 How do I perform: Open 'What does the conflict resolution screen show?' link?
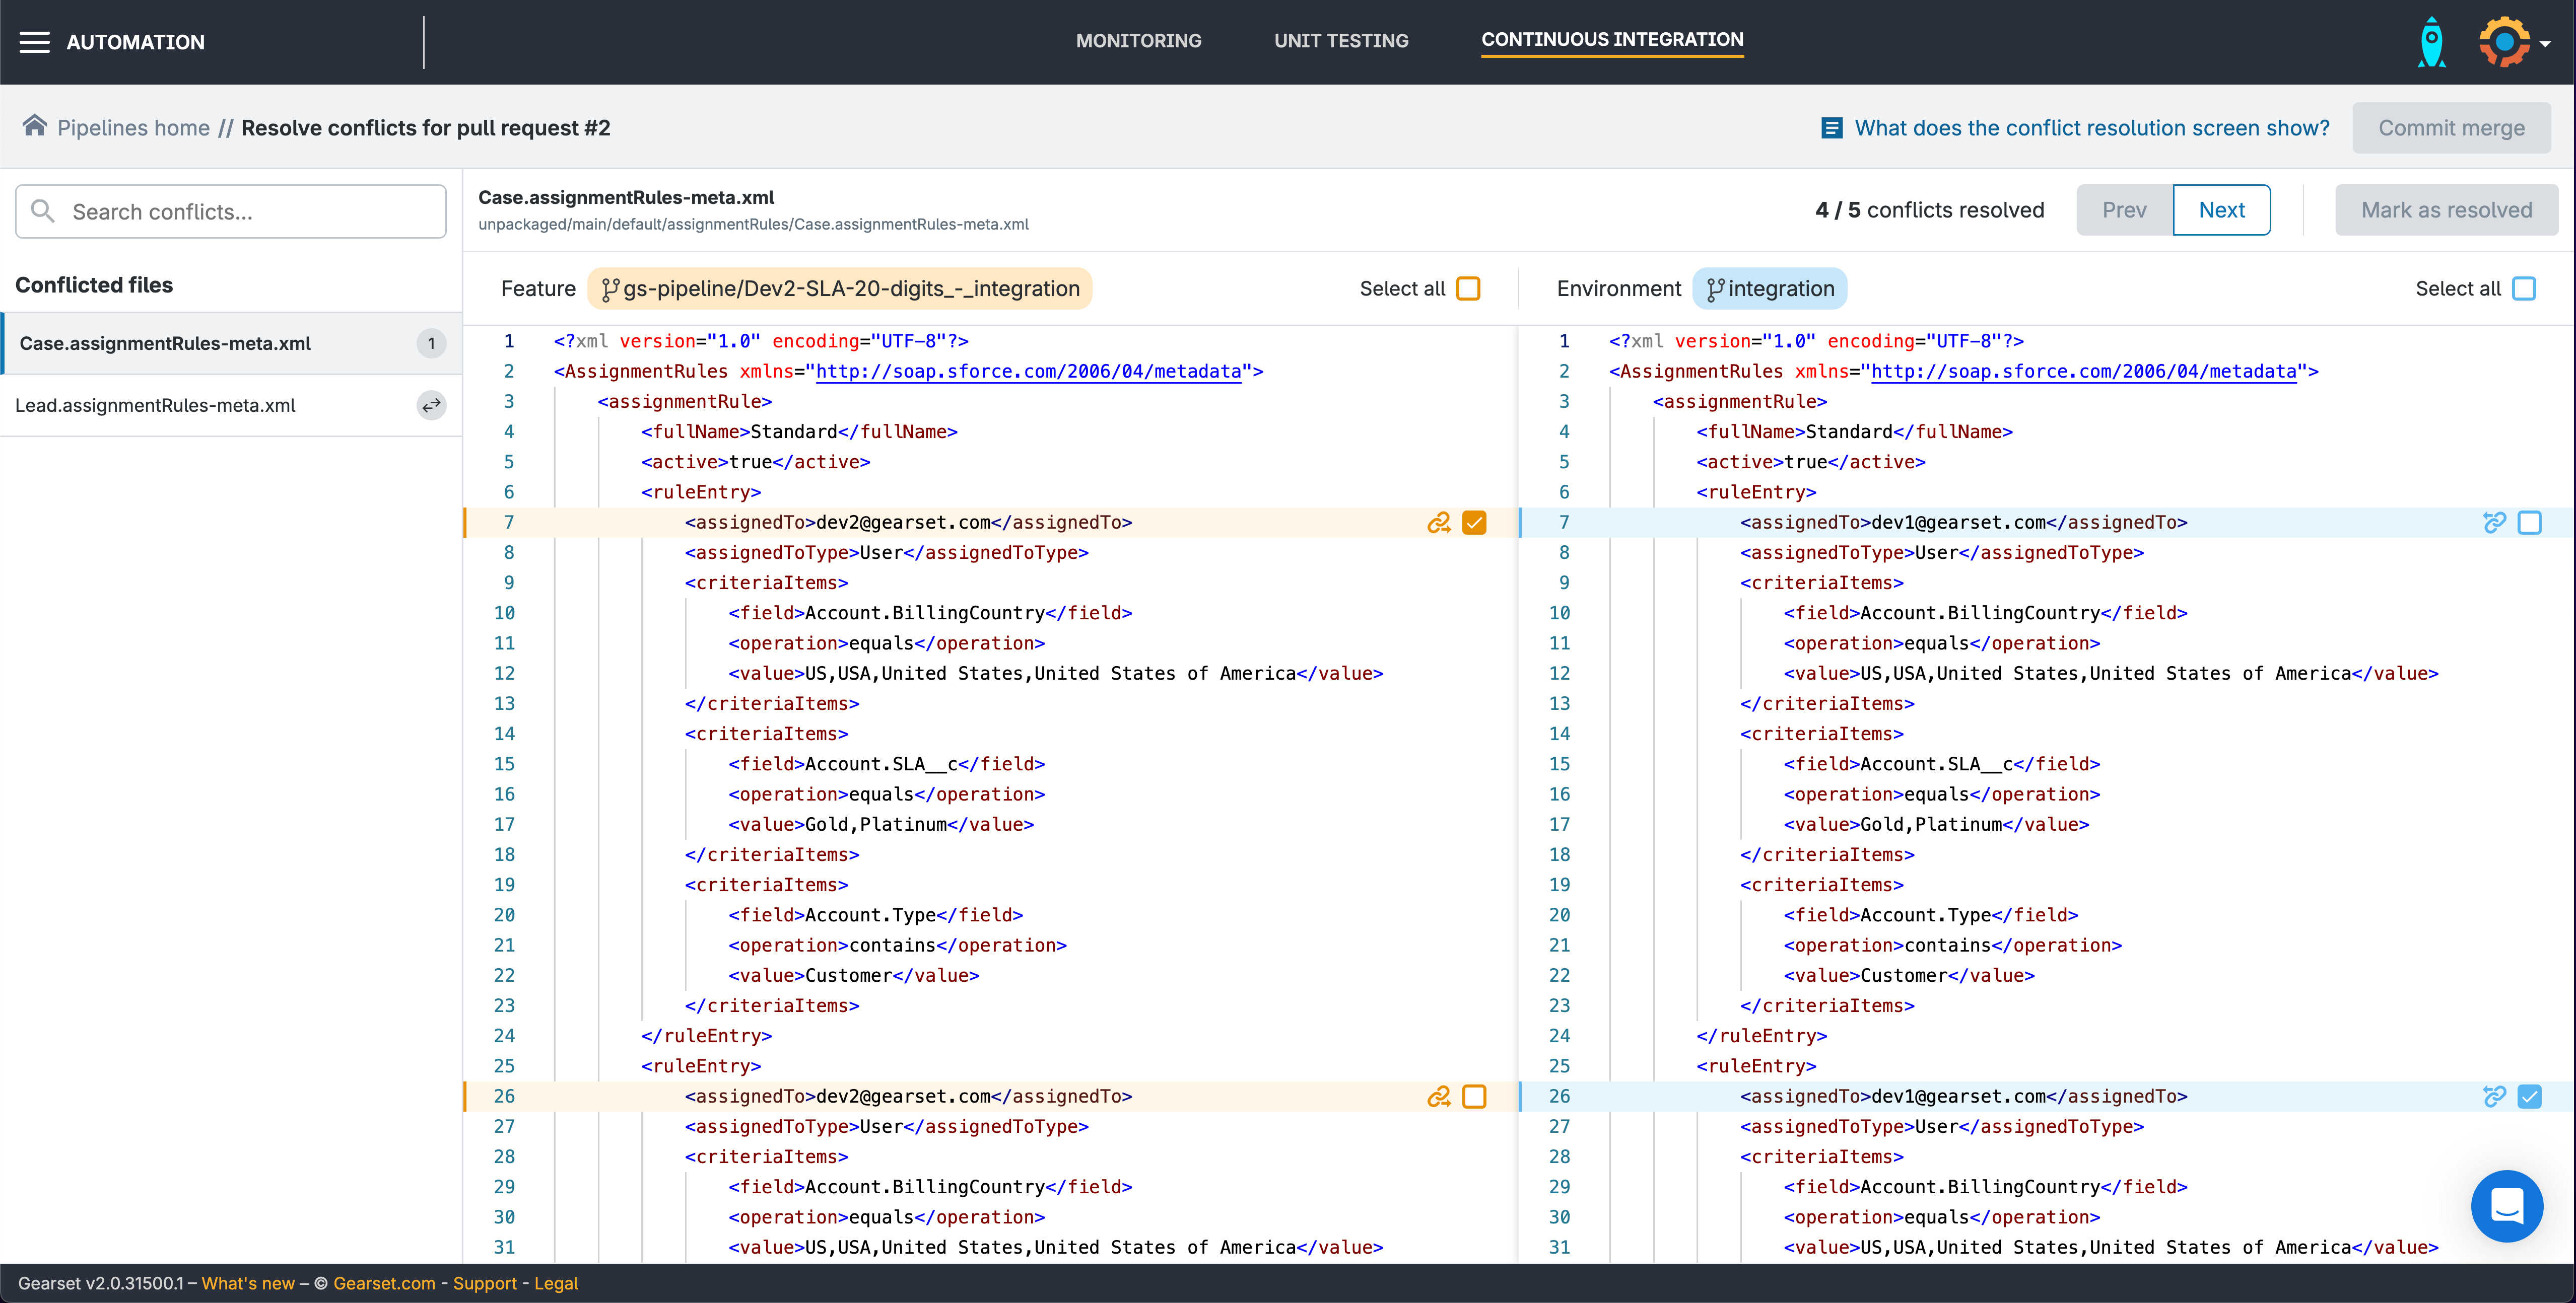[2091, 128]
